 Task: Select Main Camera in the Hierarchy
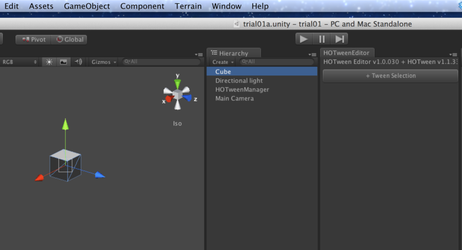tap(262, 99)
